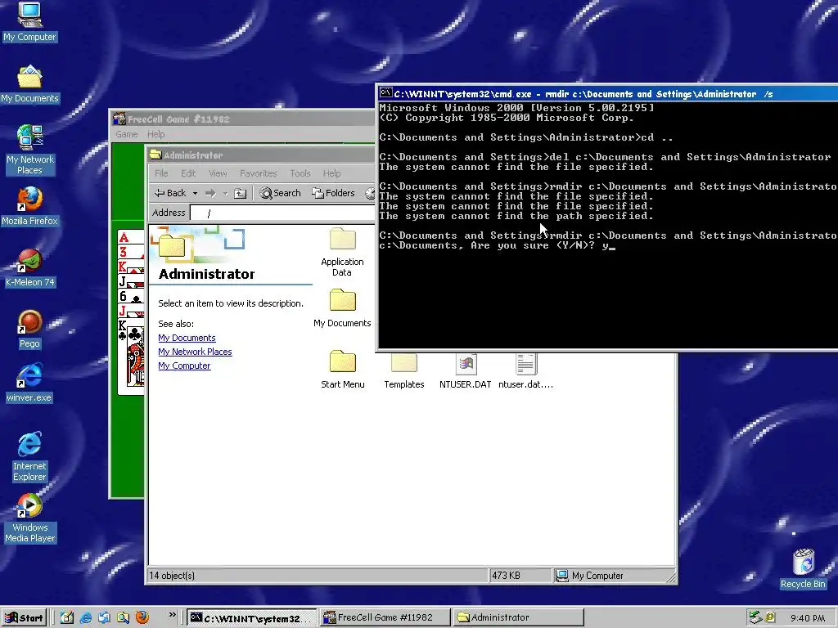This screenshot has height=628, width=838.
Task: Click the My Computer link in See also
Action: (184, 366)
